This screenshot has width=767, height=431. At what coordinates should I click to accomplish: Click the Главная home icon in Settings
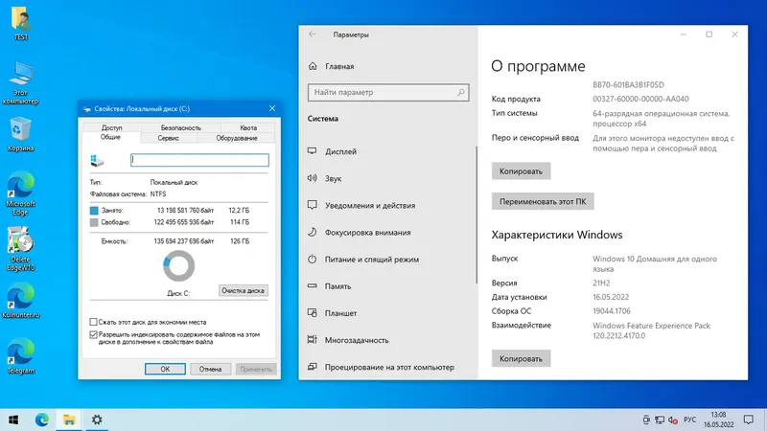[314, 66]
